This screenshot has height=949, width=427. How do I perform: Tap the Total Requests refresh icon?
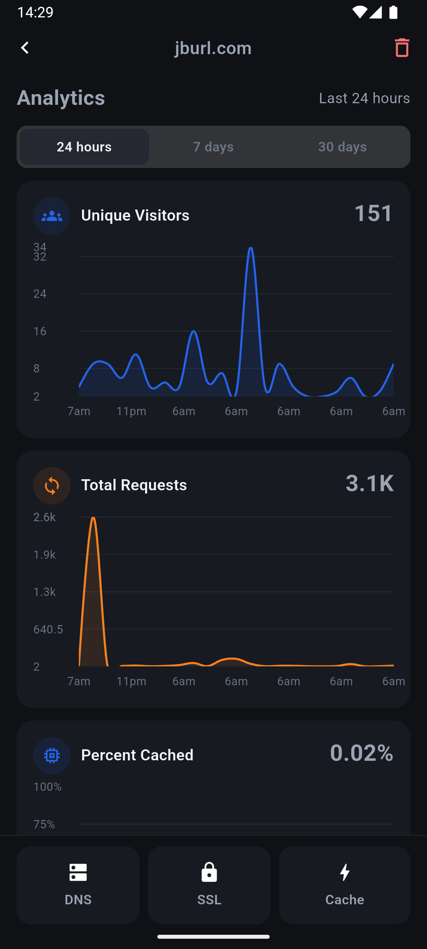pos(52,486)
